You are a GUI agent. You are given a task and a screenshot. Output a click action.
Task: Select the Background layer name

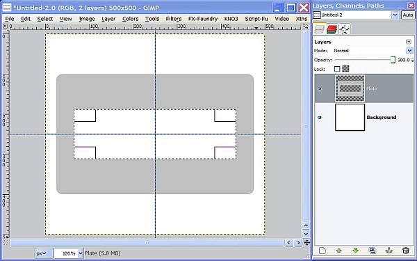coord(382,118)
